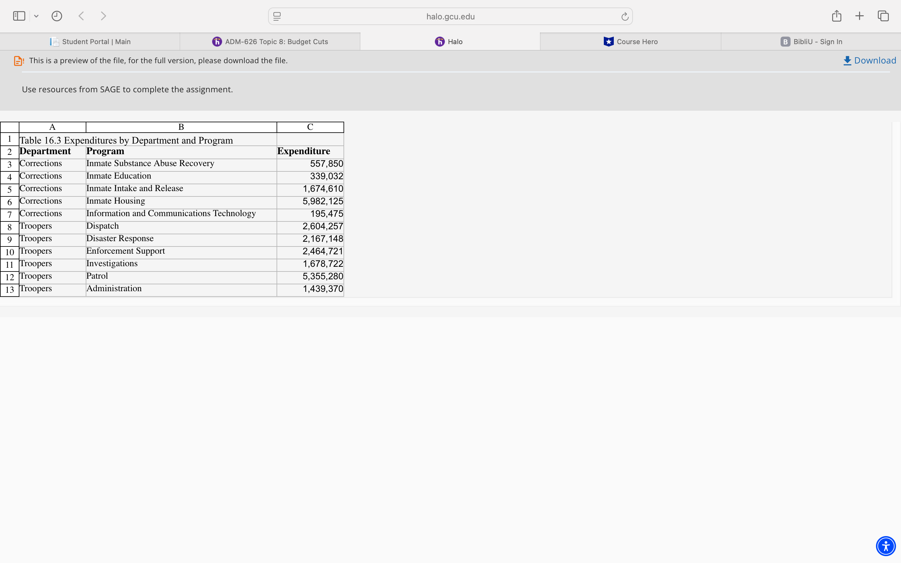
Task: Open a new tab with plus icon
Action: coord(859,16)
